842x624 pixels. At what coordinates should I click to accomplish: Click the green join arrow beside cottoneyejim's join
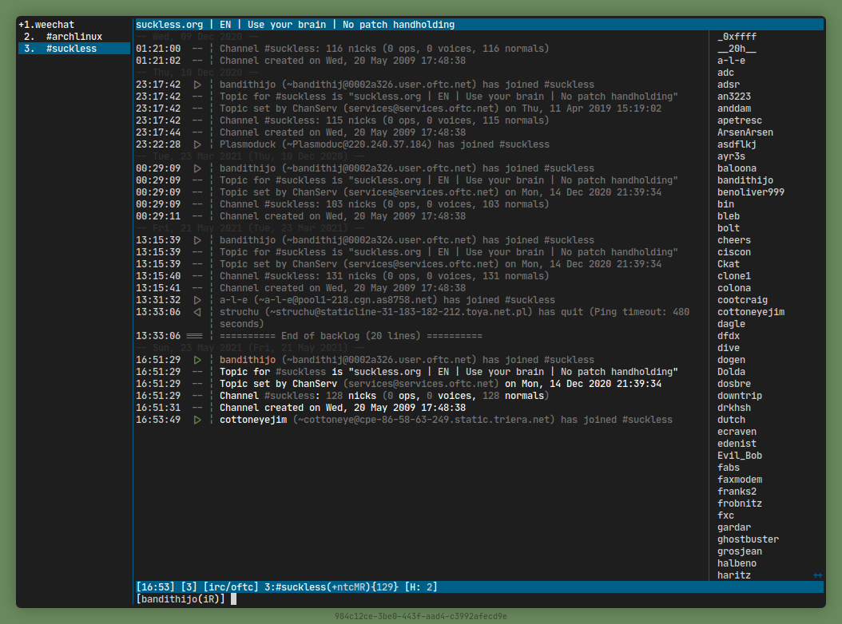[197, 420]
